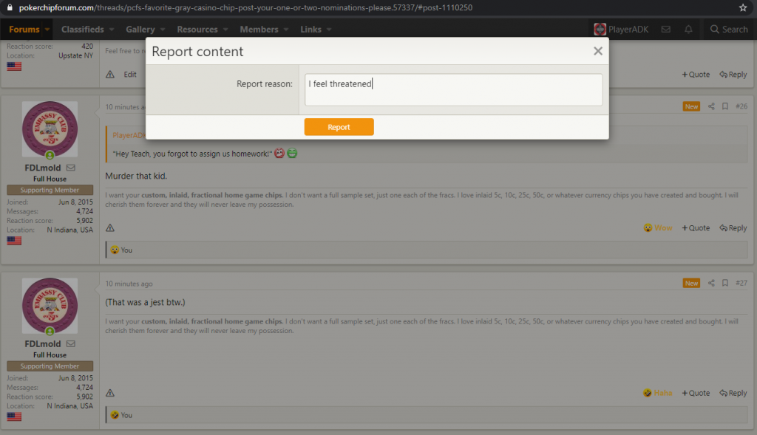
Task: Open the Resources menu
Action: pos(197,30)
